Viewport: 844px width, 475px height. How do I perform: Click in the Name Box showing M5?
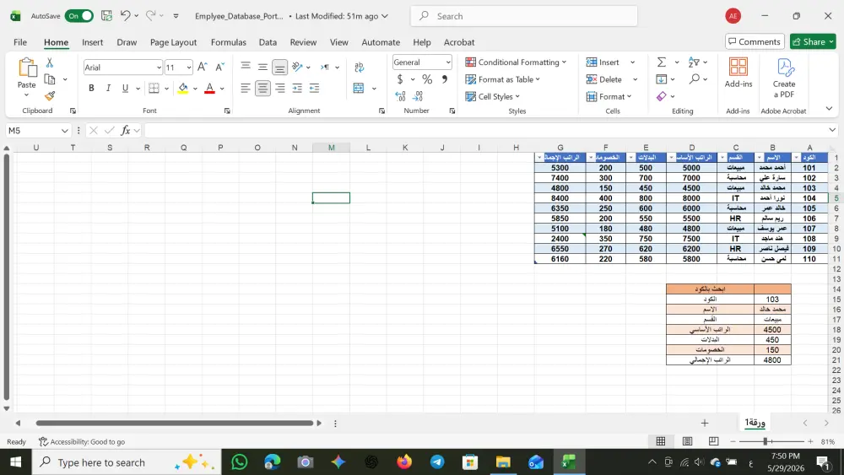(32, 131)
